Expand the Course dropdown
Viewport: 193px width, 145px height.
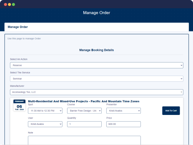point(84,111)
